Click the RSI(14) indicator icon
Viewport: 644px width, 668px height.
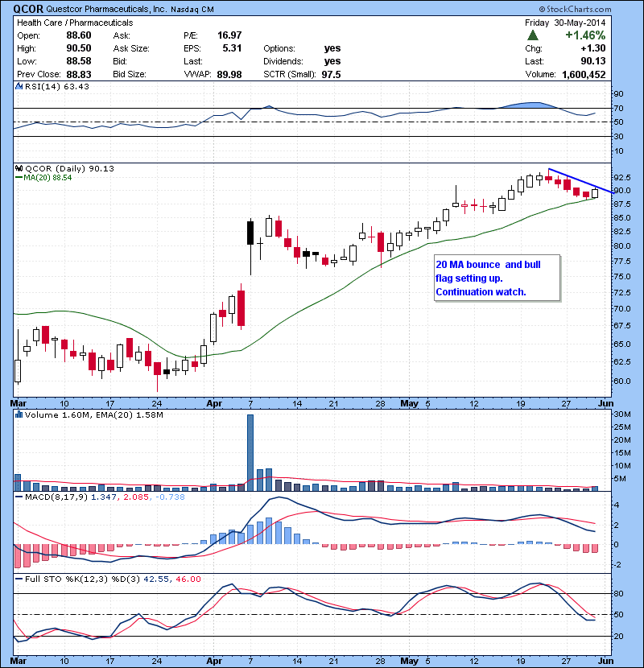[19, 86]
